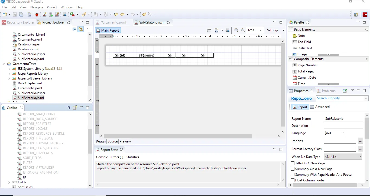
Task: Open the Navigate menu
Action: click(37, 7)
